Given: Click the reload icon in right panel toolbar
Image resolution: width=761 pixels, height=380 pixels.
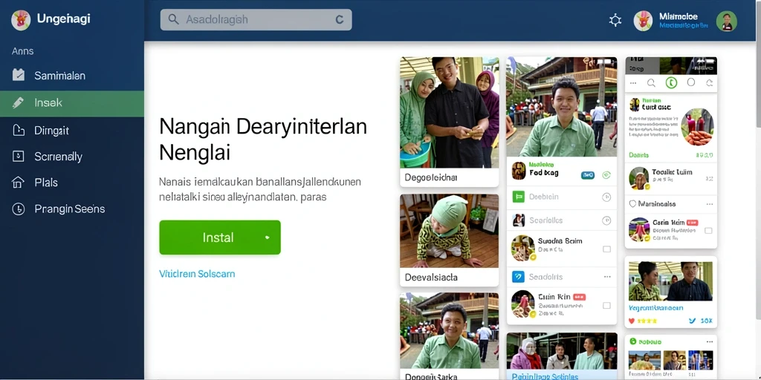Looking at the screenshot, I should pos(709,83).
